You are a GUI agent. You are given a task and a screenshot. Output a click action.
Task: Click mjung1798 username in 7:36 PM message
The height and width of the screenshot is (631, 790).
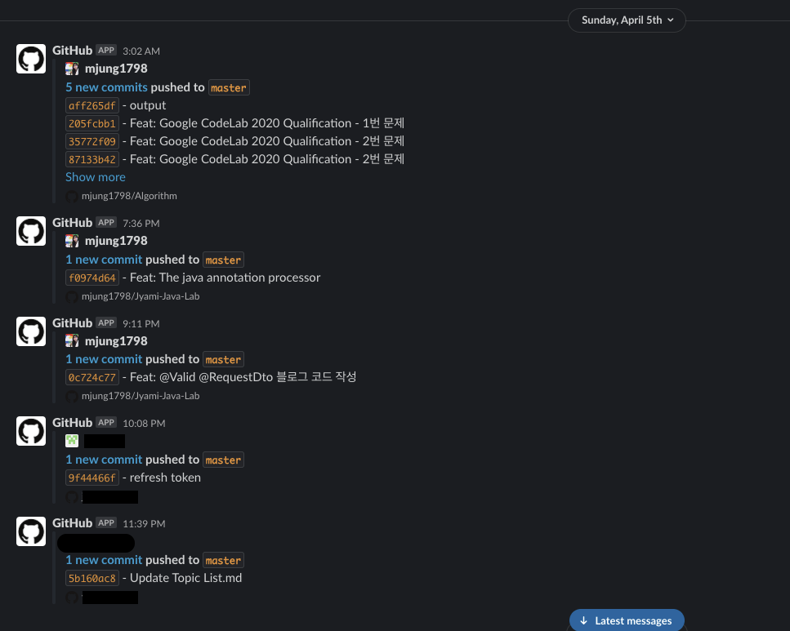[x=116, y=241]
